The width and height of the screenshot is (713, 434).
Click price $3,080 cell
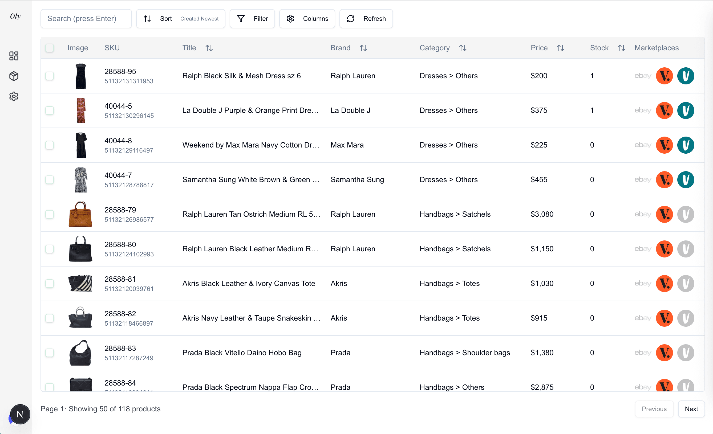[x=542, y=214]
